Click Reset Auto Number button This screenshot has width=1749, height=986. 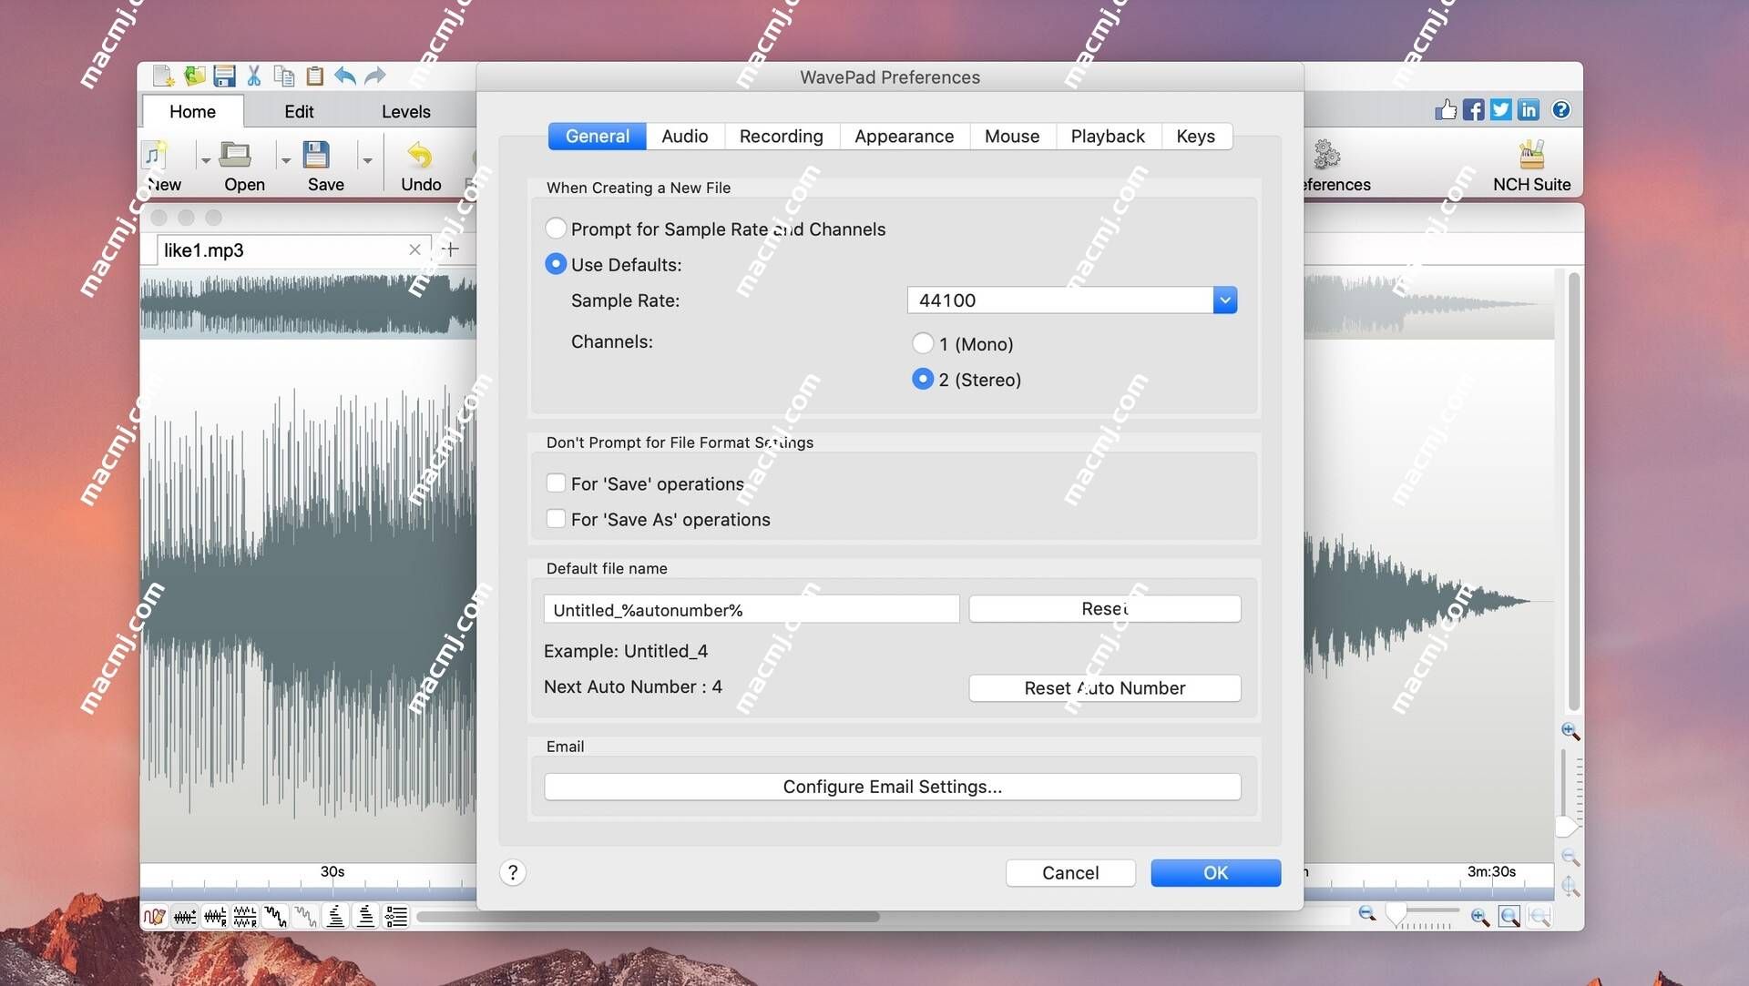1104,687
